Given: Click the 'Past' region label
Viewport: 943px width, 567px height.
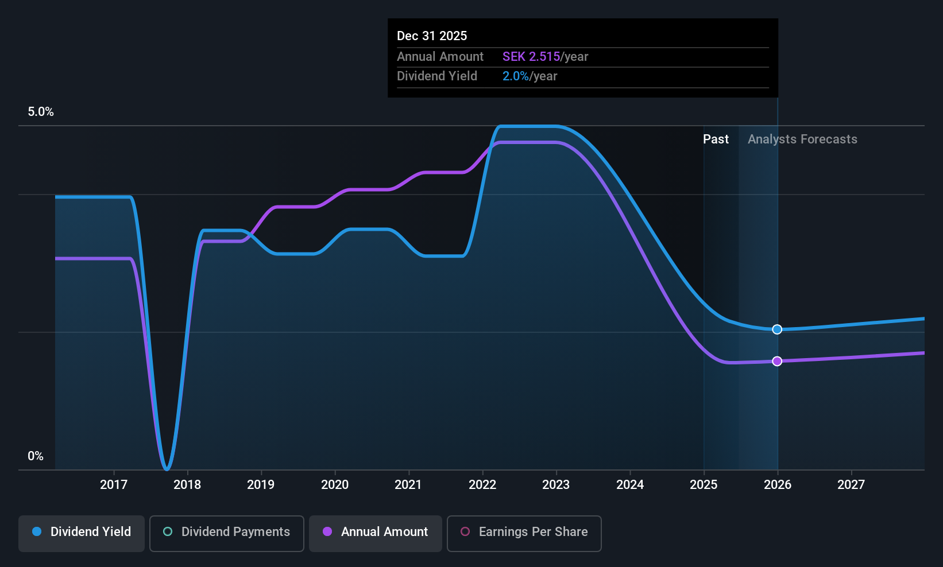Looking at the screenshot, I should 716,139.
